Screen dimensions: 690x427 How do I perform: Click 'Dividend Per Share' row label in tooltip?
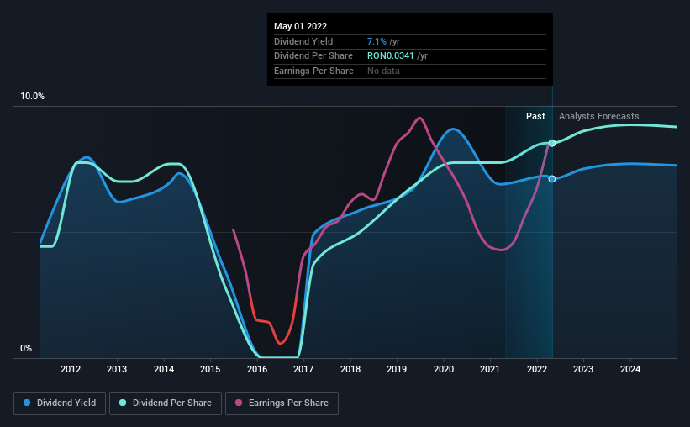[313, 56]
